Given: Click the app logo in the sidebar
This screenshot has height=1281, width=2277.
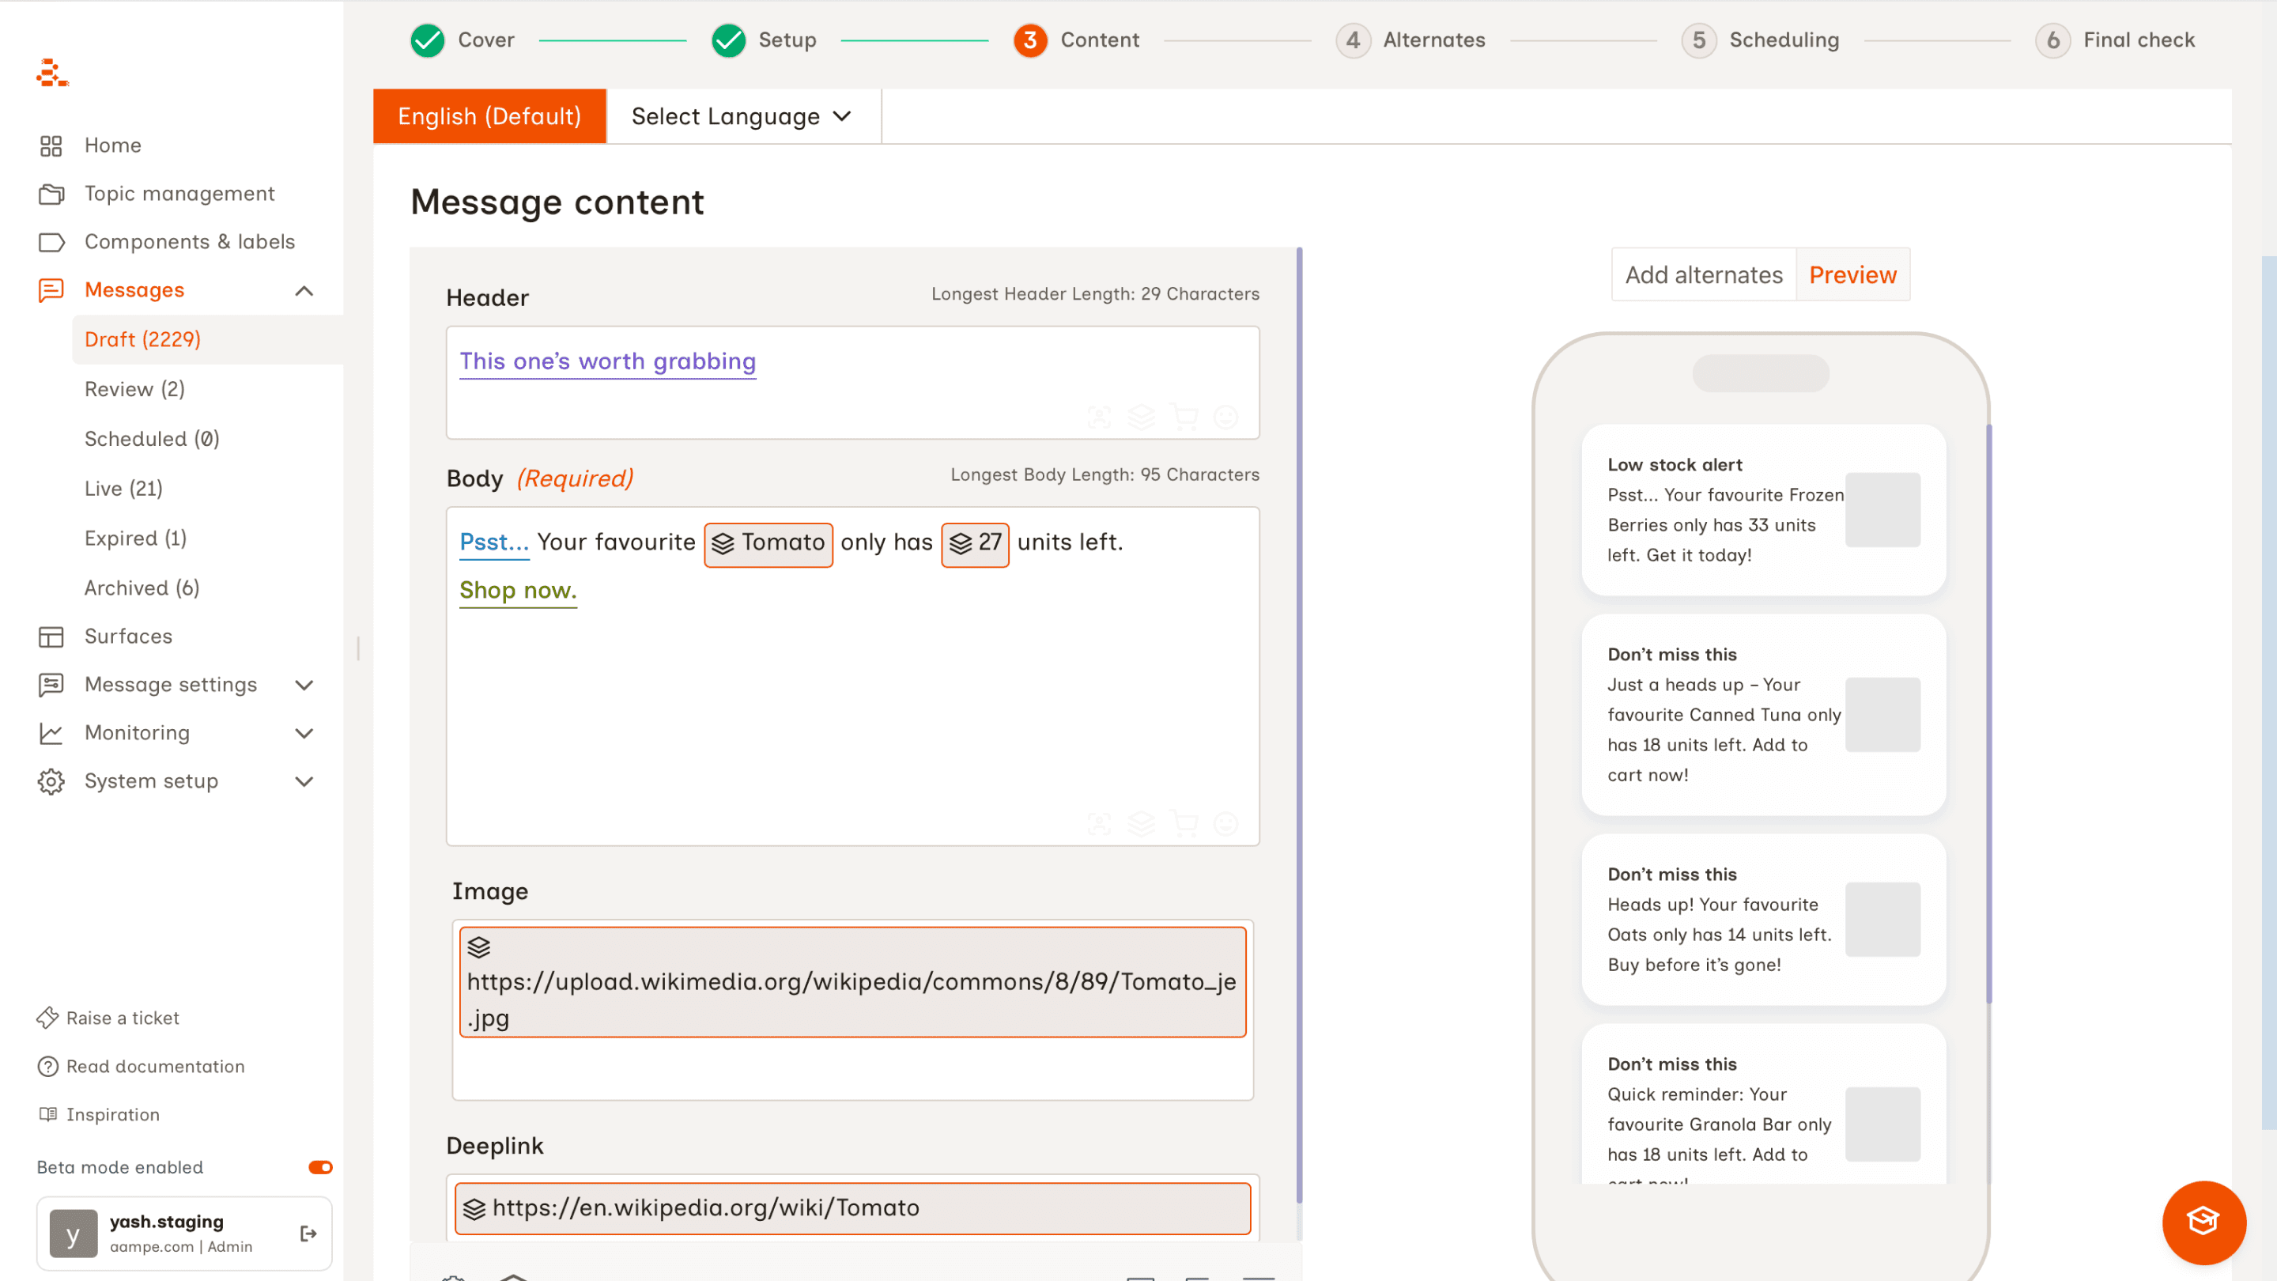Looking at the screenshot, I should point(52,74).
